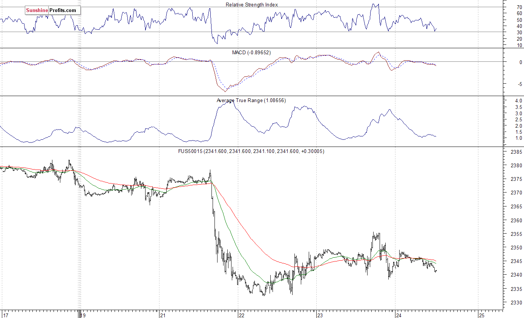The height and width of the screenshot is (318, 524).
Task: Click the 2.5 value on ATR axis
Action: (x=518, y=119)
